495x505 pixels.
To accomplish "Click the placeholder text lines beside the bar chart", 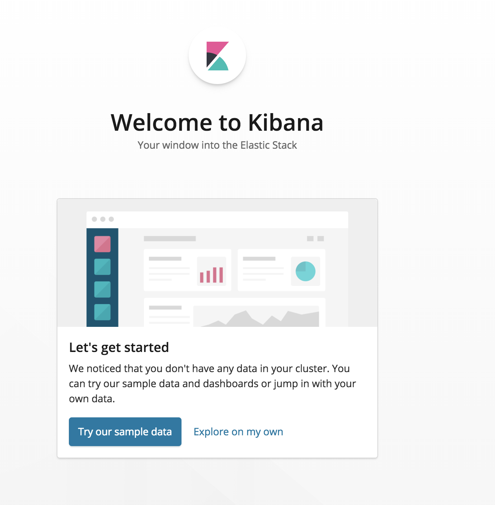I will pos(169,269).
